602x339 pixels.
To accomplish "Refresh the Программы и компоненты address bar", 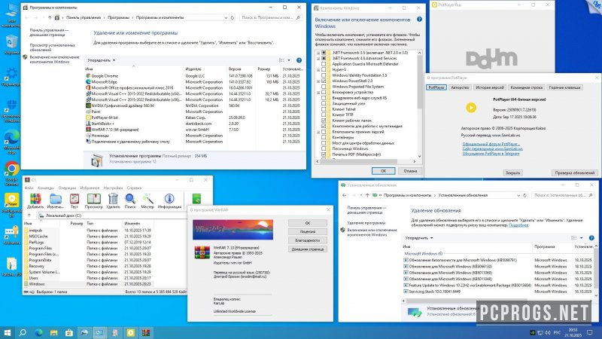I will point(233,17).
